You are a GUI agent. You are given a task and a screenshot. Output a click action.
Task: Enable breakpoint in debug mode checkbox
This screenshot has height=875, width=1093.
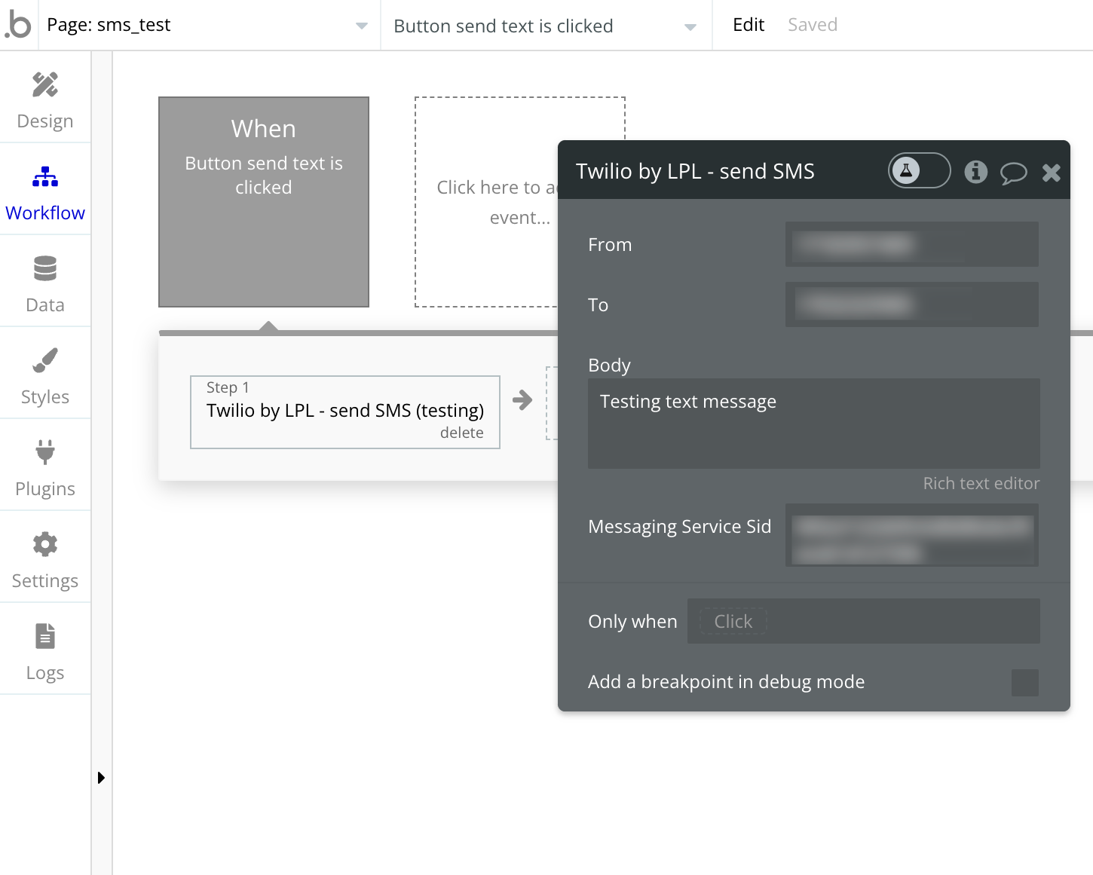tap(1024, 682)
